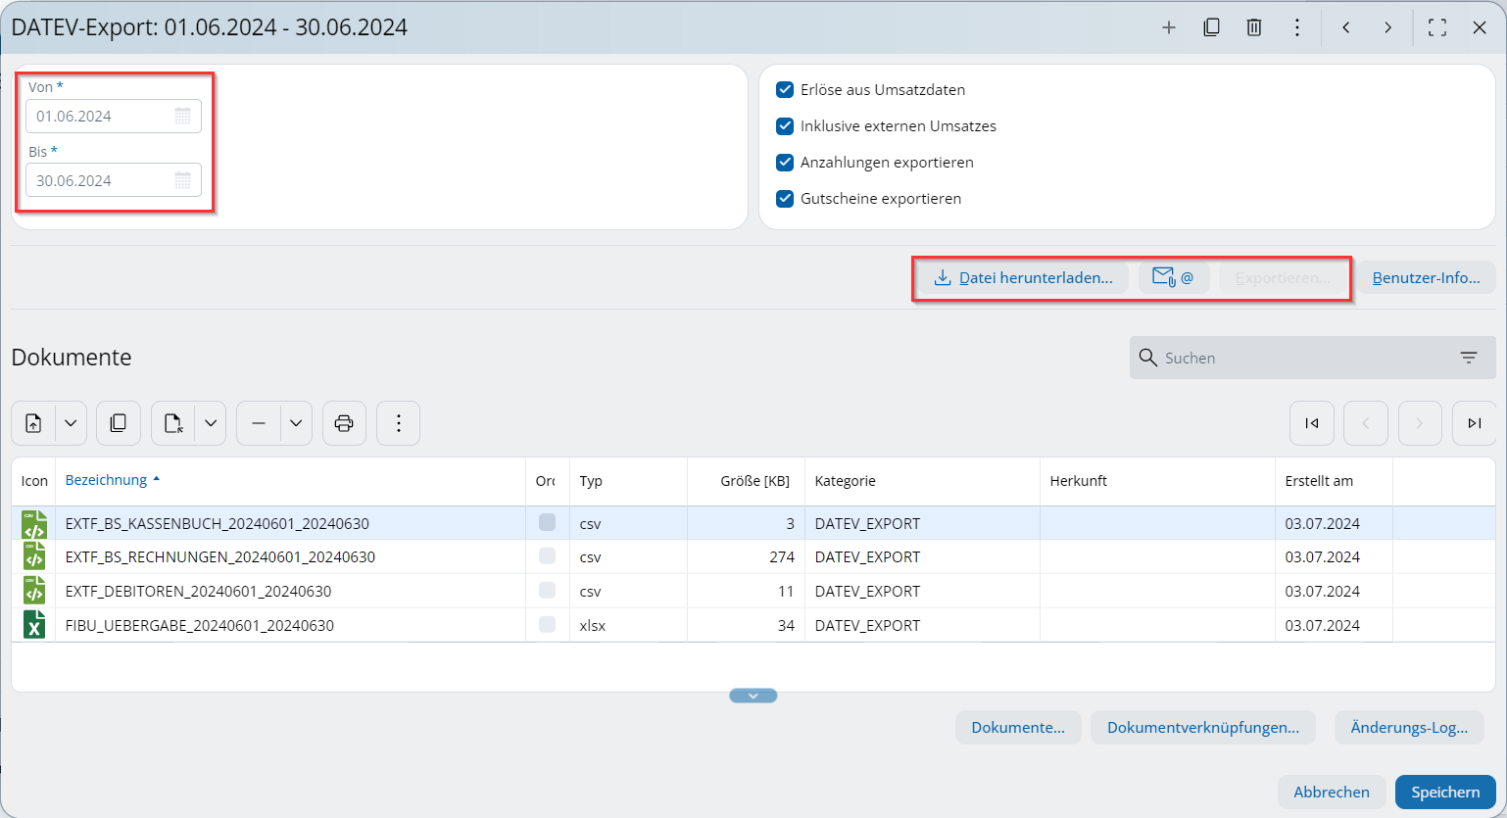
Task: Expand the dropdown arrow beside the file-with-cursor icon
Action: click(210, 423)
